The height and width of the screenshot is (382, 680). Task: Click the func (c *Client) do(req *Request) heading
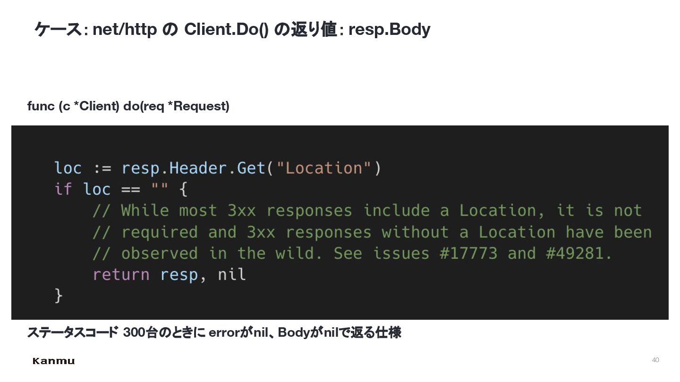(128, 106)
